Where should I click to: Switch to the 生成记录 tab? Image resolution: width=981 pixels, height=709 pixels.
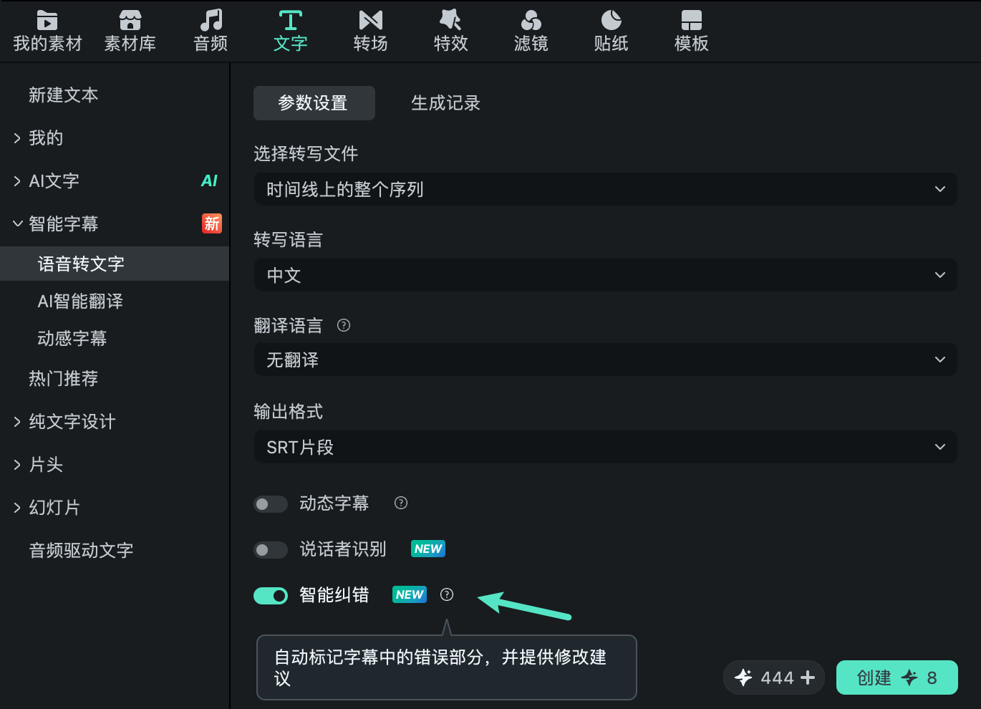[445, 103]
